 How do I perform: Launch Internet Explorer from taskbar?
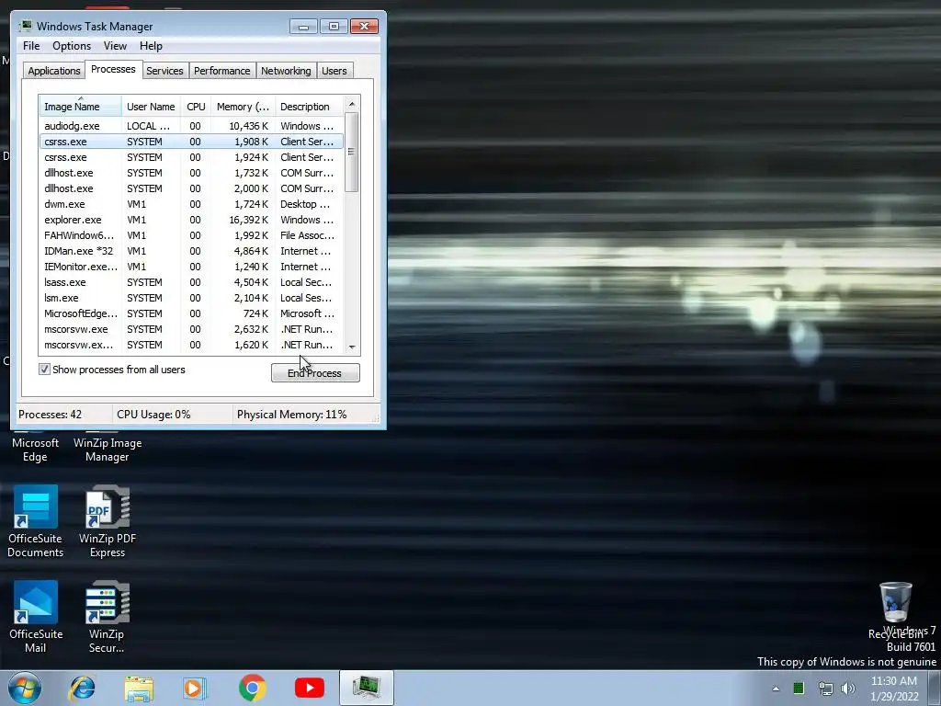click(x=82, y=688)
